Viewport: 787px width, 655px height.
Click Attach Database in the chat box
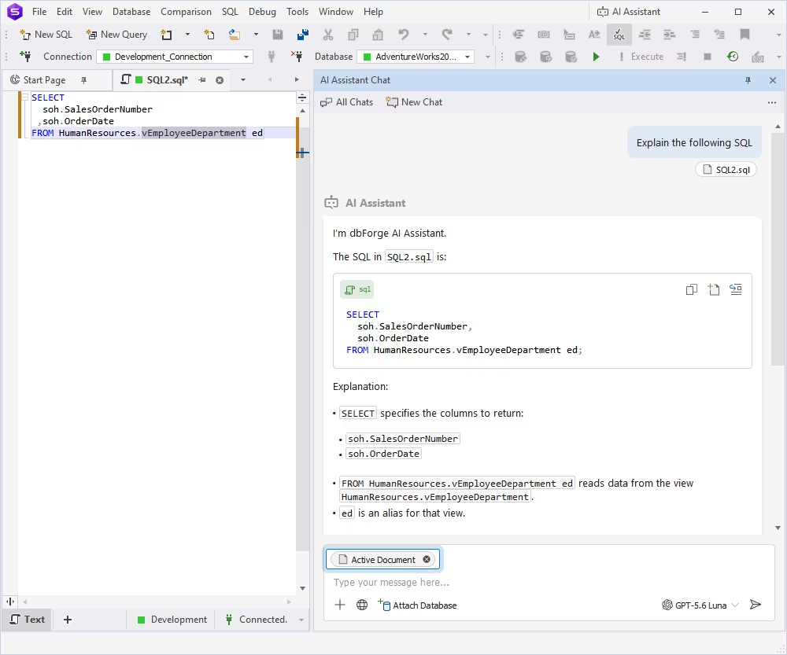pyautogui.click(x=418, y=605)
